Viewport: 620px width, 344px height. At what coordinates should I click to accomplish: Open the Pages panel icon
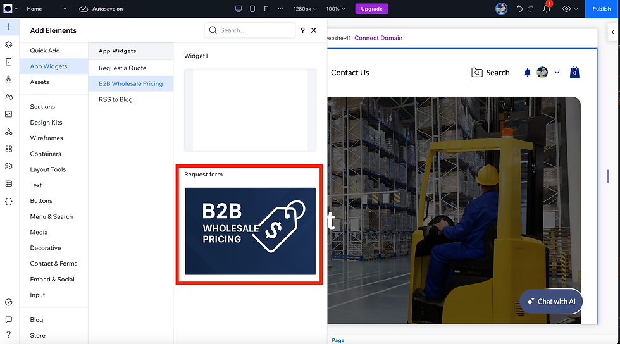pyautogui.click(x=9, y=62)
